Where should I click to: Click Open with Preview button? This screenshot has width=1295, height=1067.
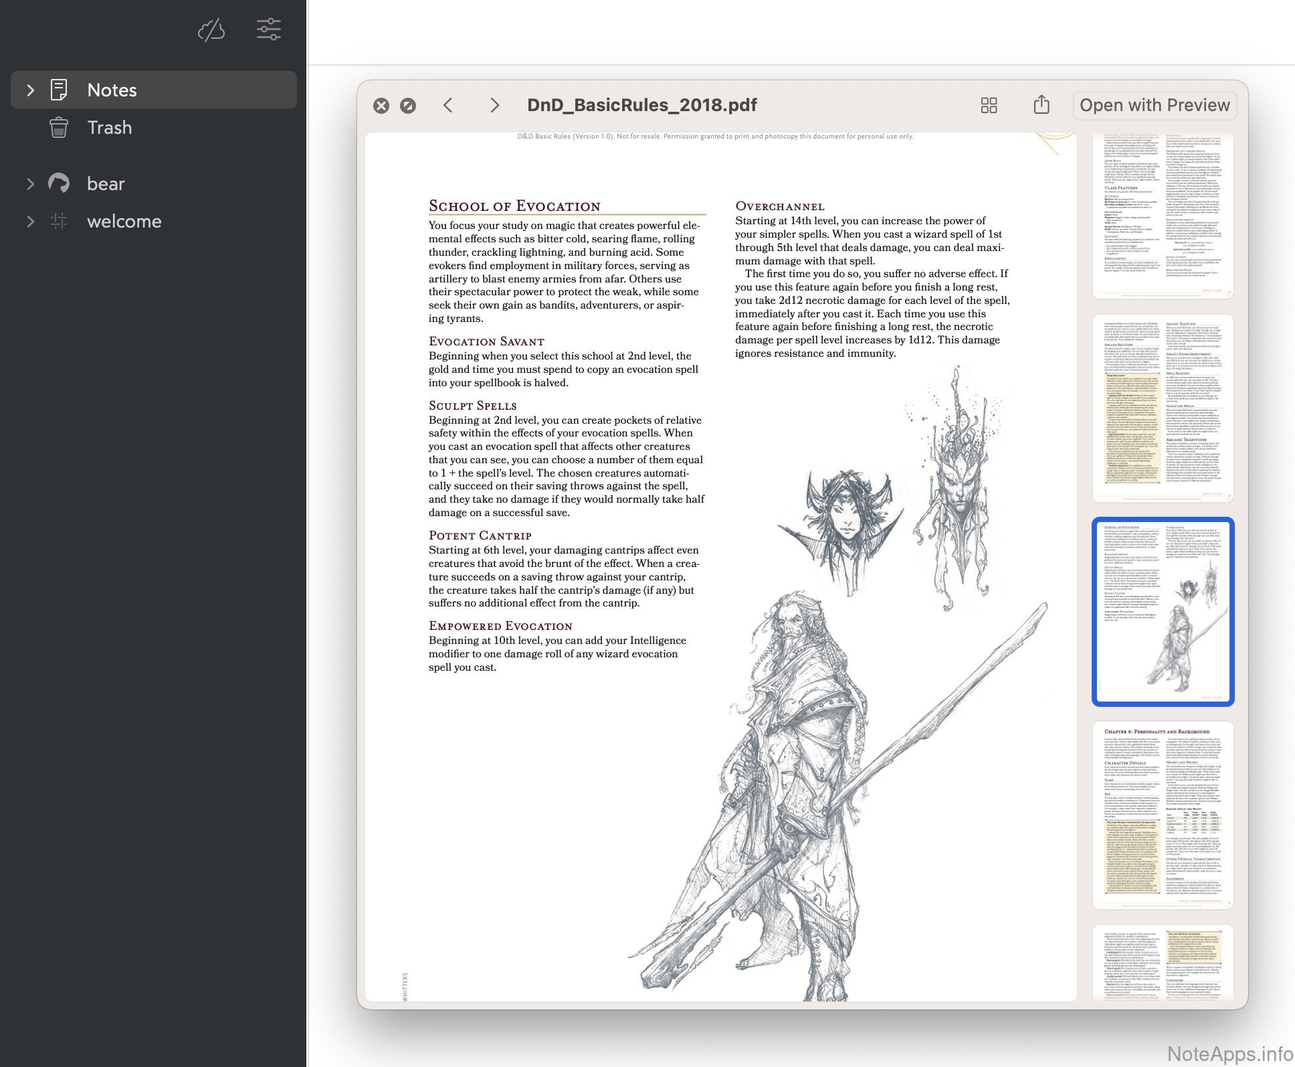[1154, 105]
